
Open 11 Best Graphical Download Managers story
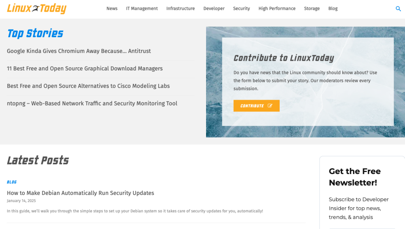click(85, 68)
